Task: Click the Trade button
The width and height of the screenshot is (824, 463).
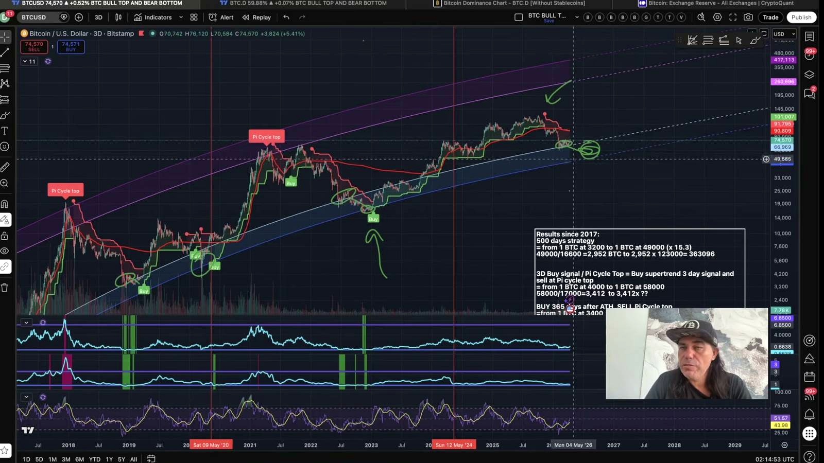Action: 770,17
